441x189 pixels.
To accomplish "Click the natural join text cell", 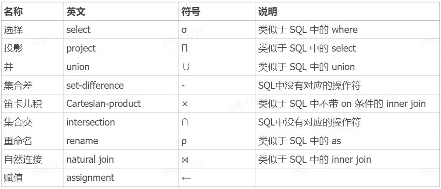I will tap(90, 160).
